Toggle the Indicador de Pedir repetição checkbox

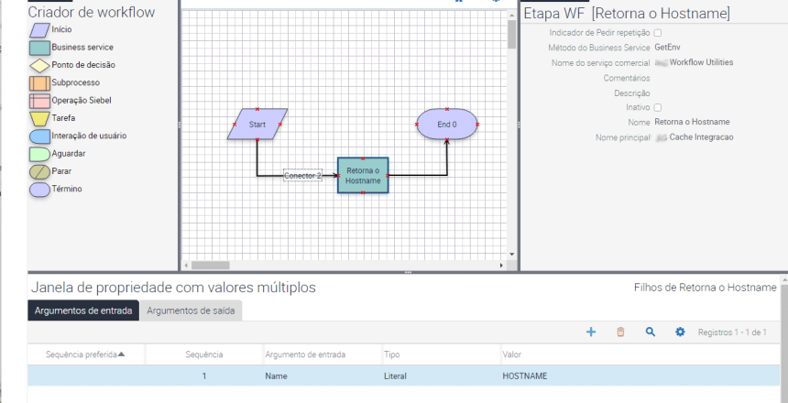tap(657, 33)
